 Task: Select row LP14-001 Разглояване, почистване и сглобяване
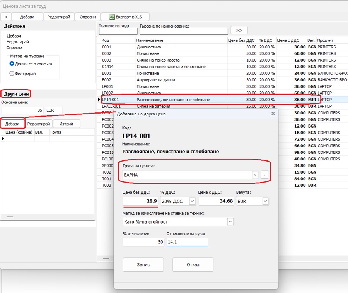[223, 100]
